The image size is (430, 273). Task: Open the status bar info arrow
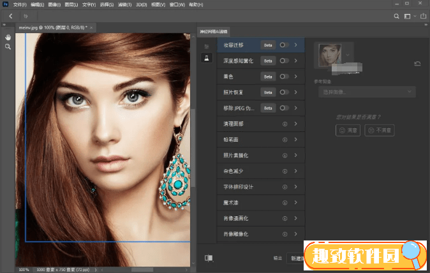pos(96,270)
